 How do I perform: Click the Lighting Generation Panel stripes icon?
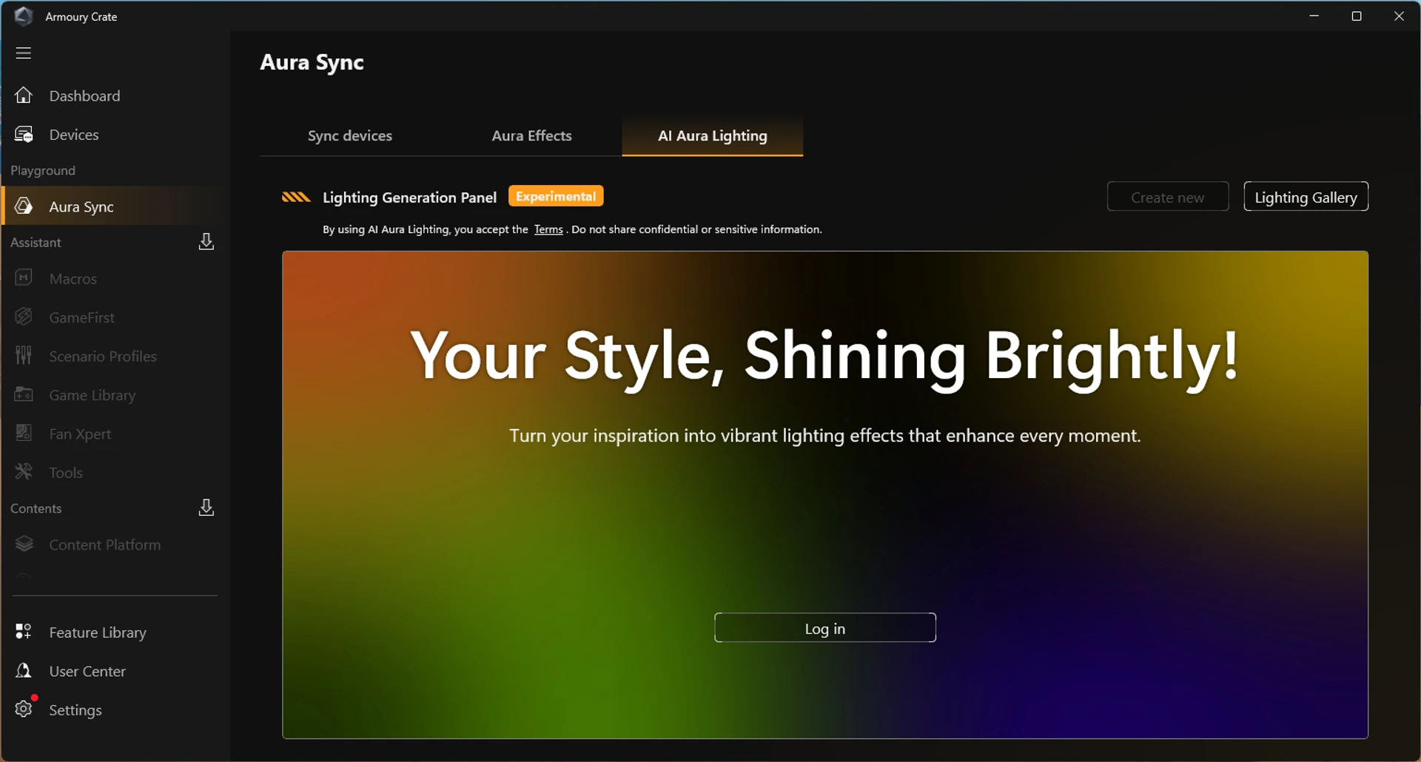296,197
